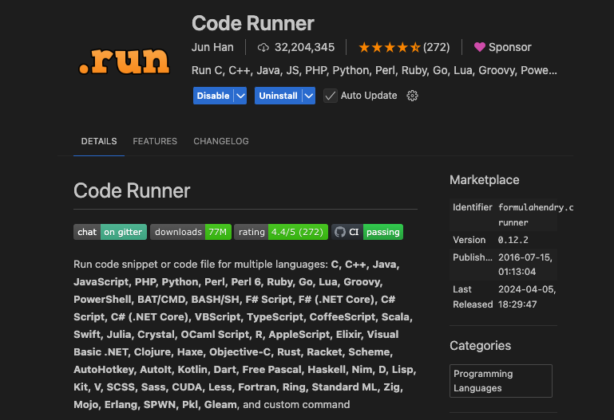Click the last released date 2024-04-05
The width and height of the screenshot is (614, 420).
tap(527, 296)
